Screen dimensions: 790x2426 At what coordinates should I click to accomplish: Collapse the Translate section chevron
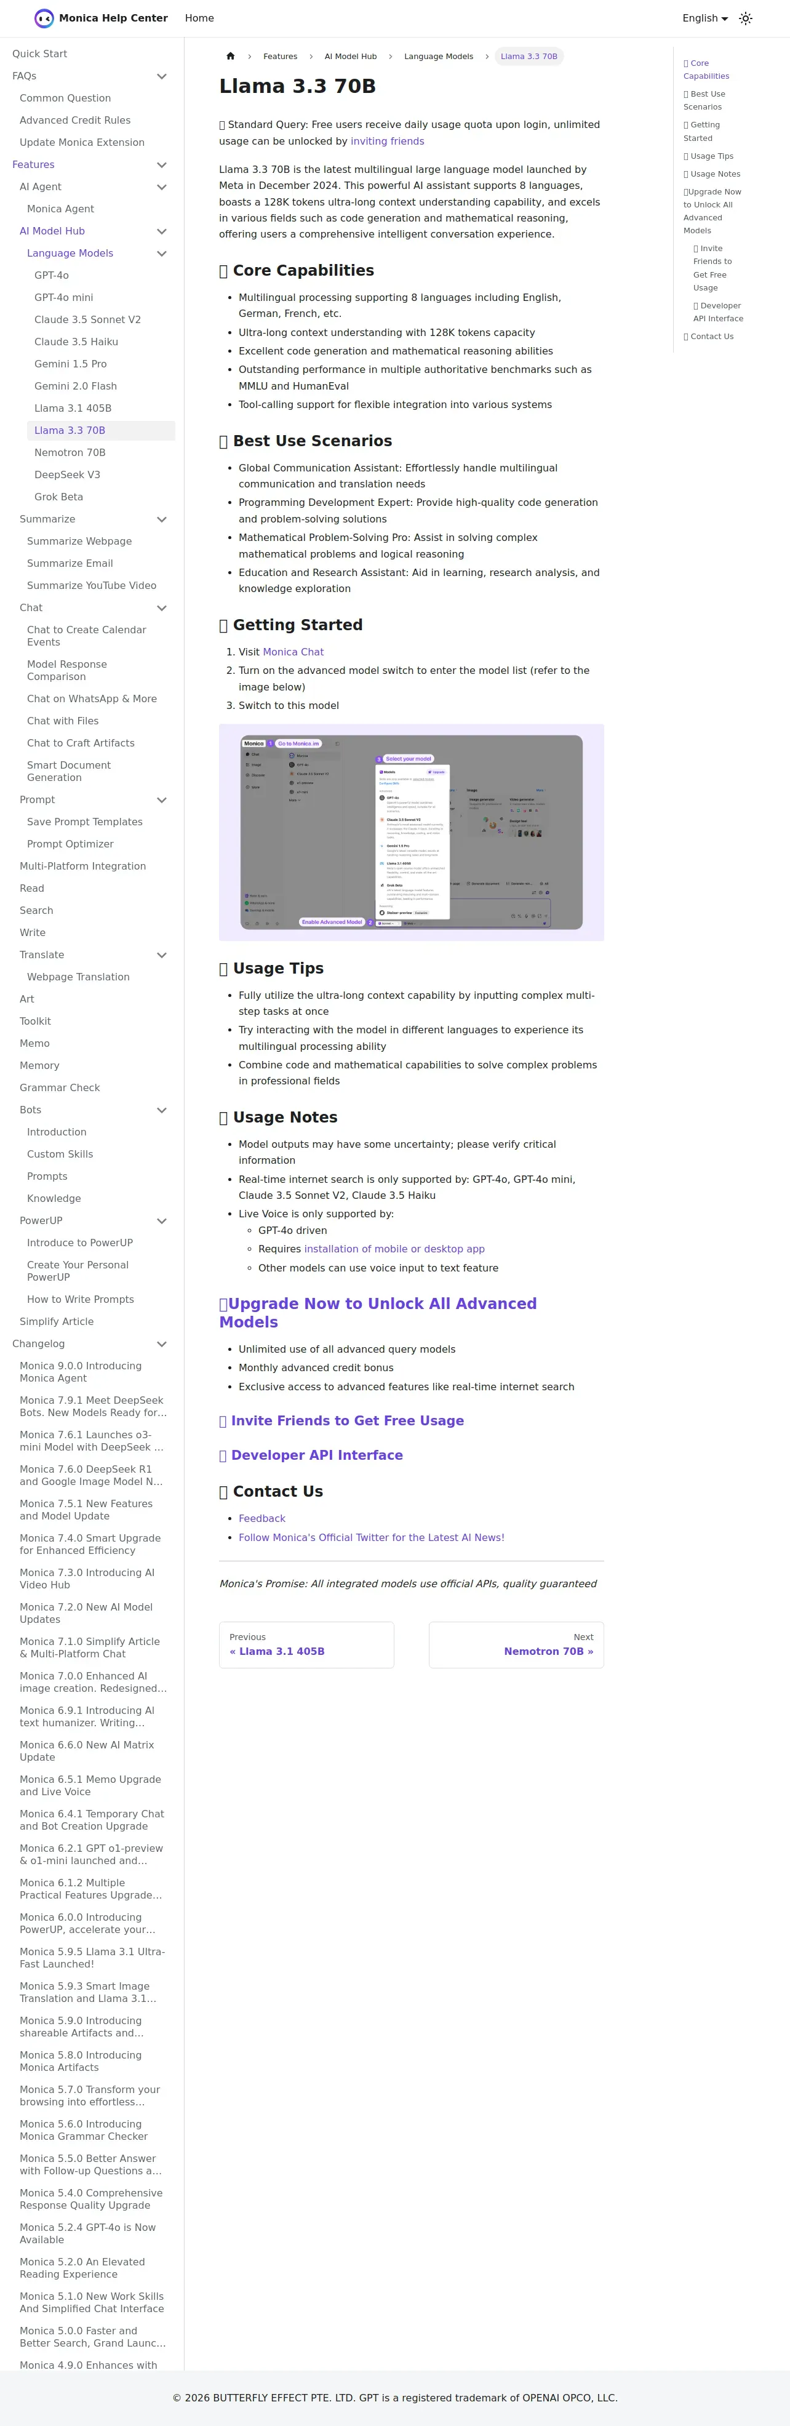point(162,955)
